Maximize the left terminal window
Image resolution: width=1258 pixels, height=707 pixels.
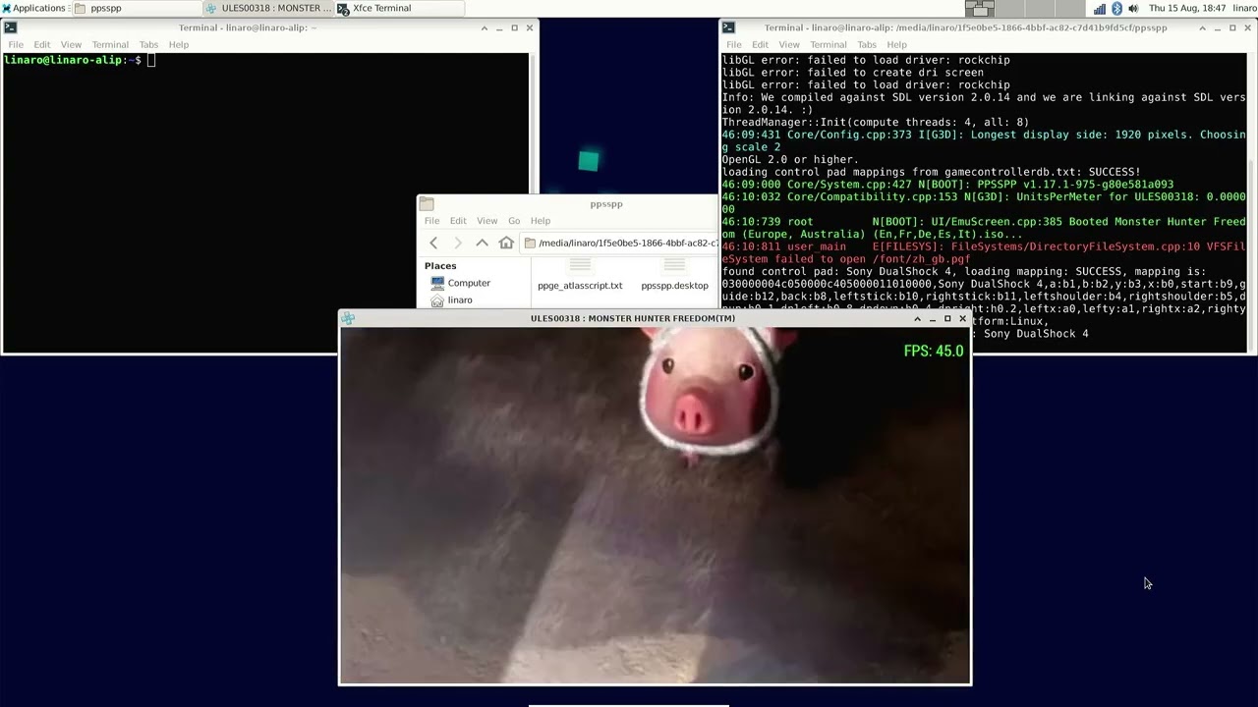(x=514, y=27)
